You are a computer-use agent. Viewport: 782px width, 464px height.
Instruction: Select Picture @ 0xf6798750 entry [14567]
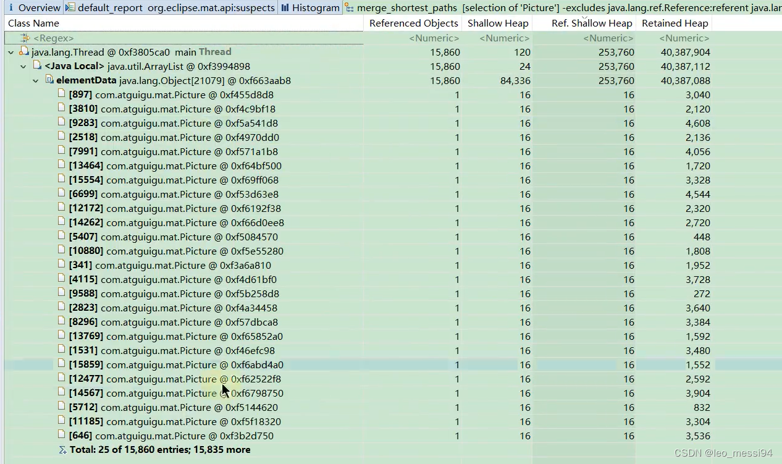(x=176, y=394)
